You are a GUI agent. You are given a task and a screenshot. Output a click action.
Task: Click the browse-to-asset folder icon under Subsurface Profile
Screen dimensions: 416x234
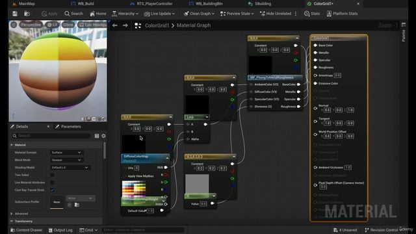(x=77, y=205)
